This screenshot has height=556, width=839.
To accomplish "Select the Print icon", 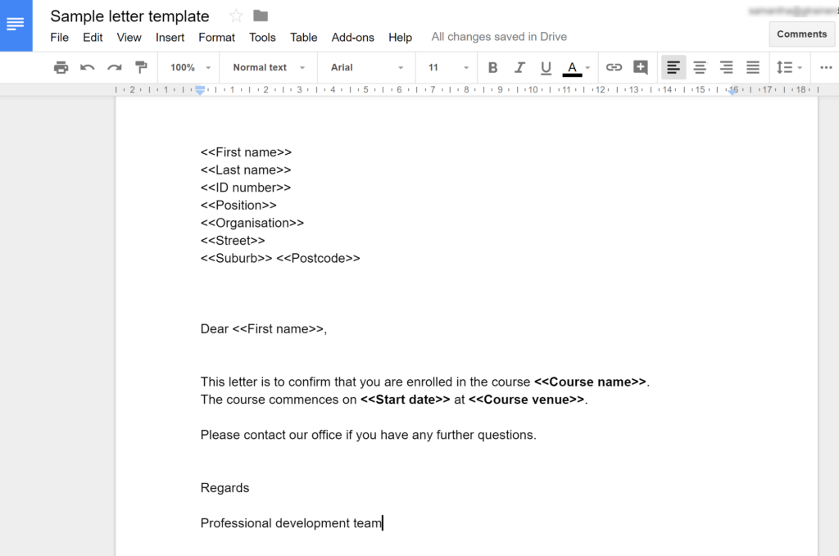I will pyautogui.click(x=61, y=67).
